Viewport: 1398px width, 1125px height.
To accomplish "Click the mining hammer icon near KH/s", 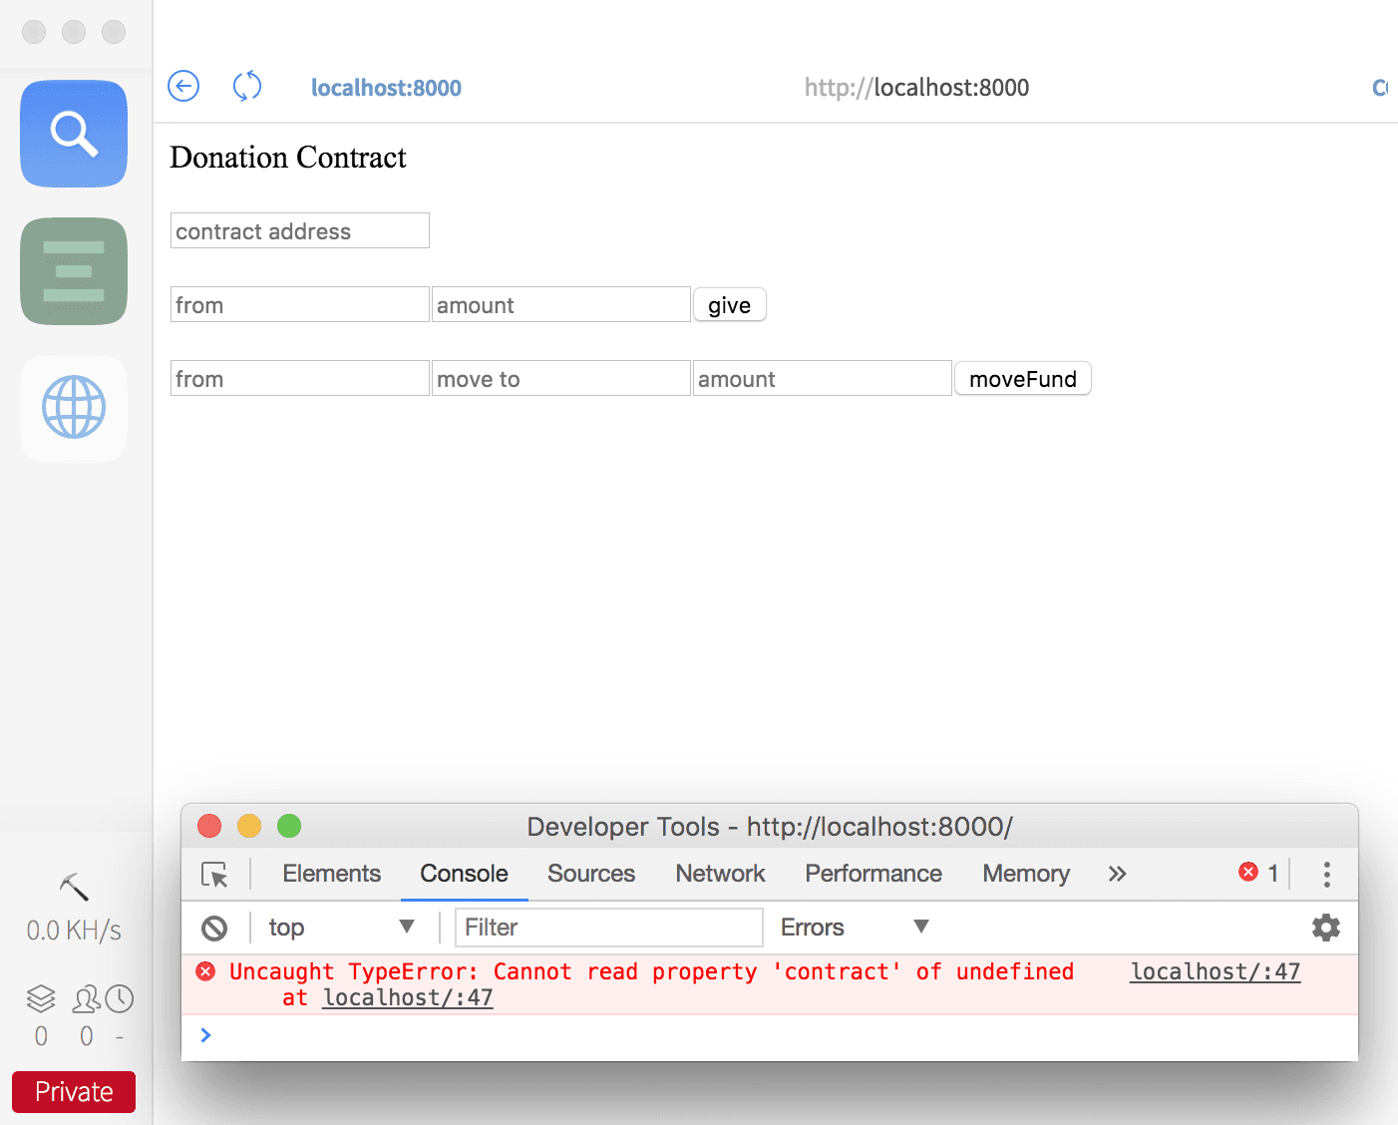I will tap(73, 886).
